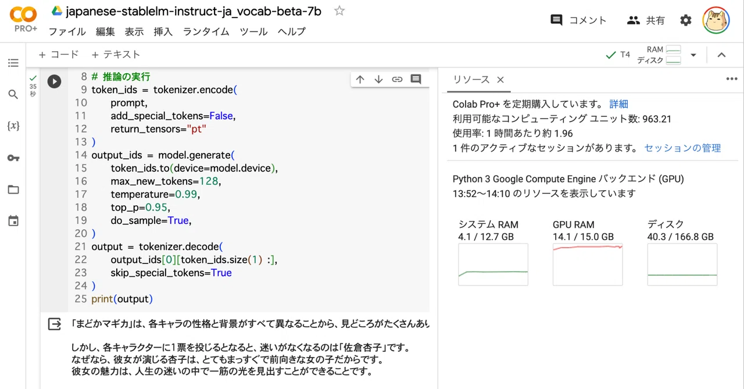Move cell up with the arrow icon
Image resolution: width=744 pixels, height=389 pixels.
[360, 80]
